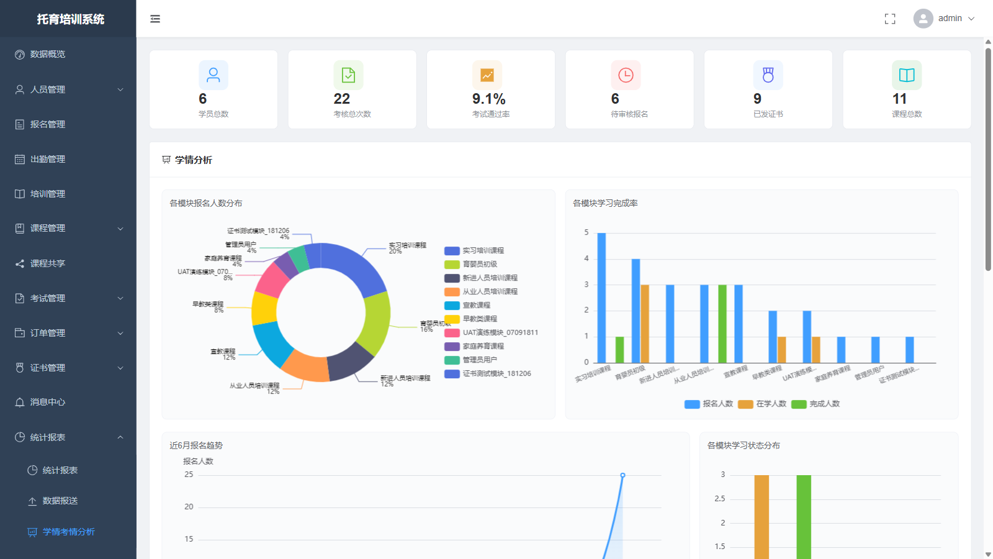993x559 pixels.
Task: Click the admin user avatar
Action: click(923, 19)
